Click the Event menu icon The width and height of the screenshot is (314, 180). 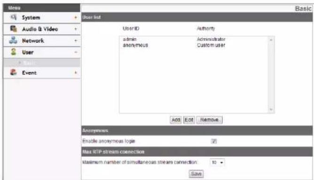(14, 72)
